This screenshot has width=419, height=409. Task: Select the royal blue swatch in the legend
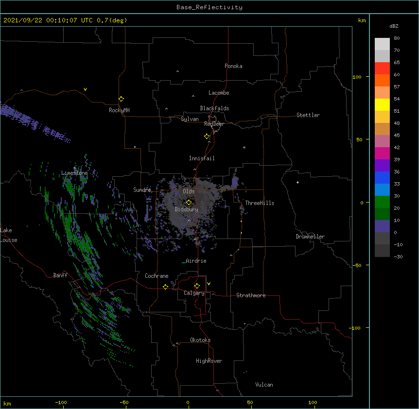[x=382, y=177]
